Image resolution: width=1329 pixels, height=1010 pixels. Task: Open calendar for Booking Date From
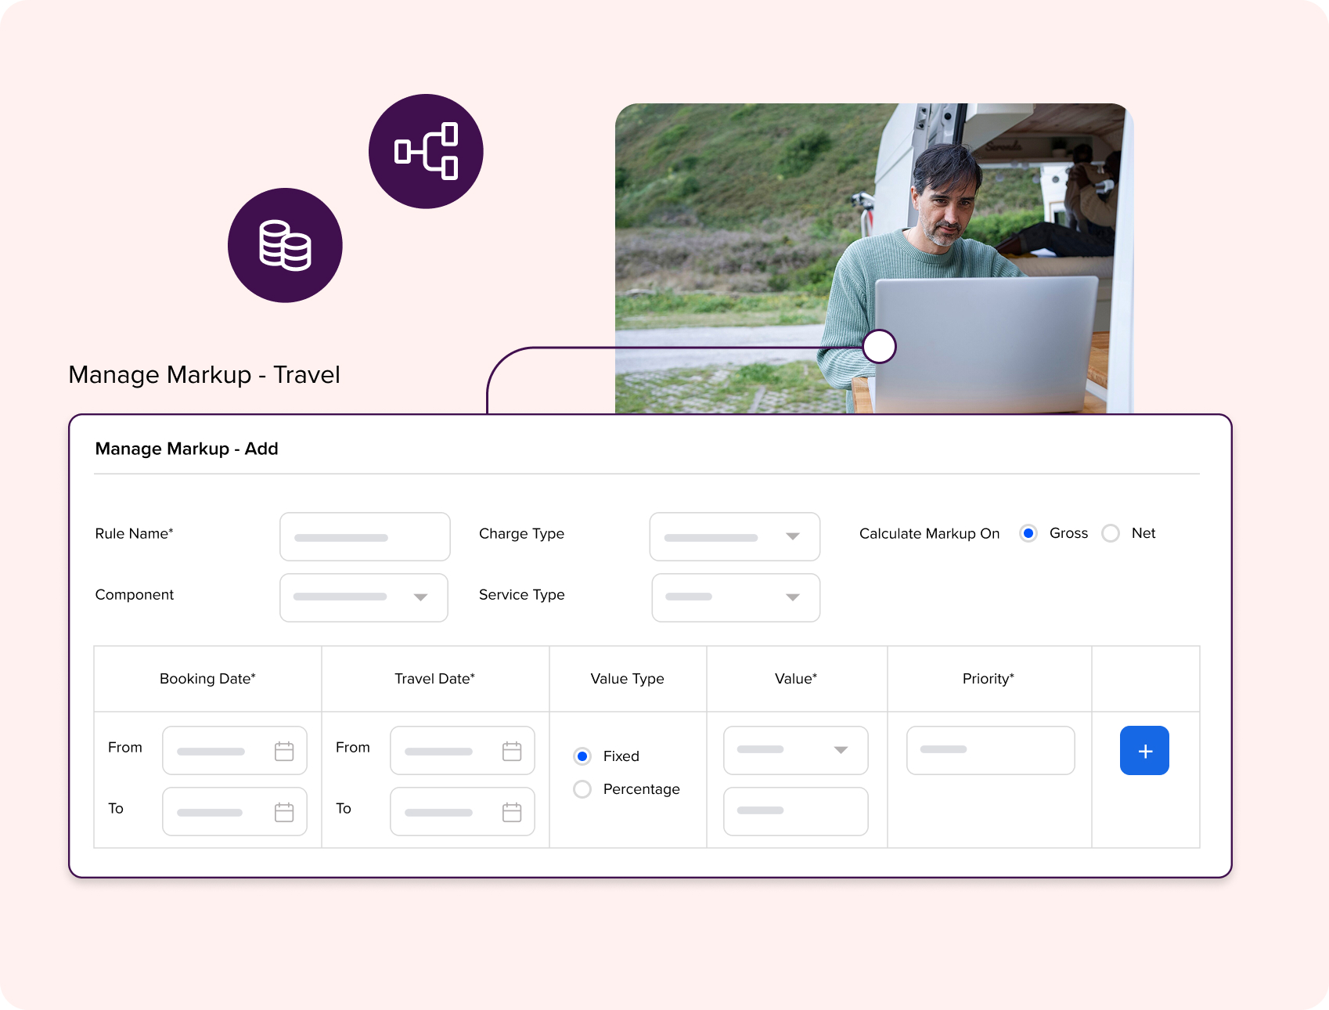point(284,751)
